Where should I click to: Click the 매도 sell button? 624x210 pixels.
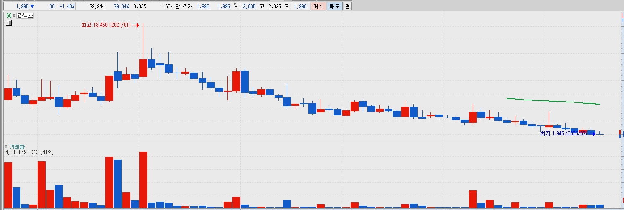click(335, 7)
